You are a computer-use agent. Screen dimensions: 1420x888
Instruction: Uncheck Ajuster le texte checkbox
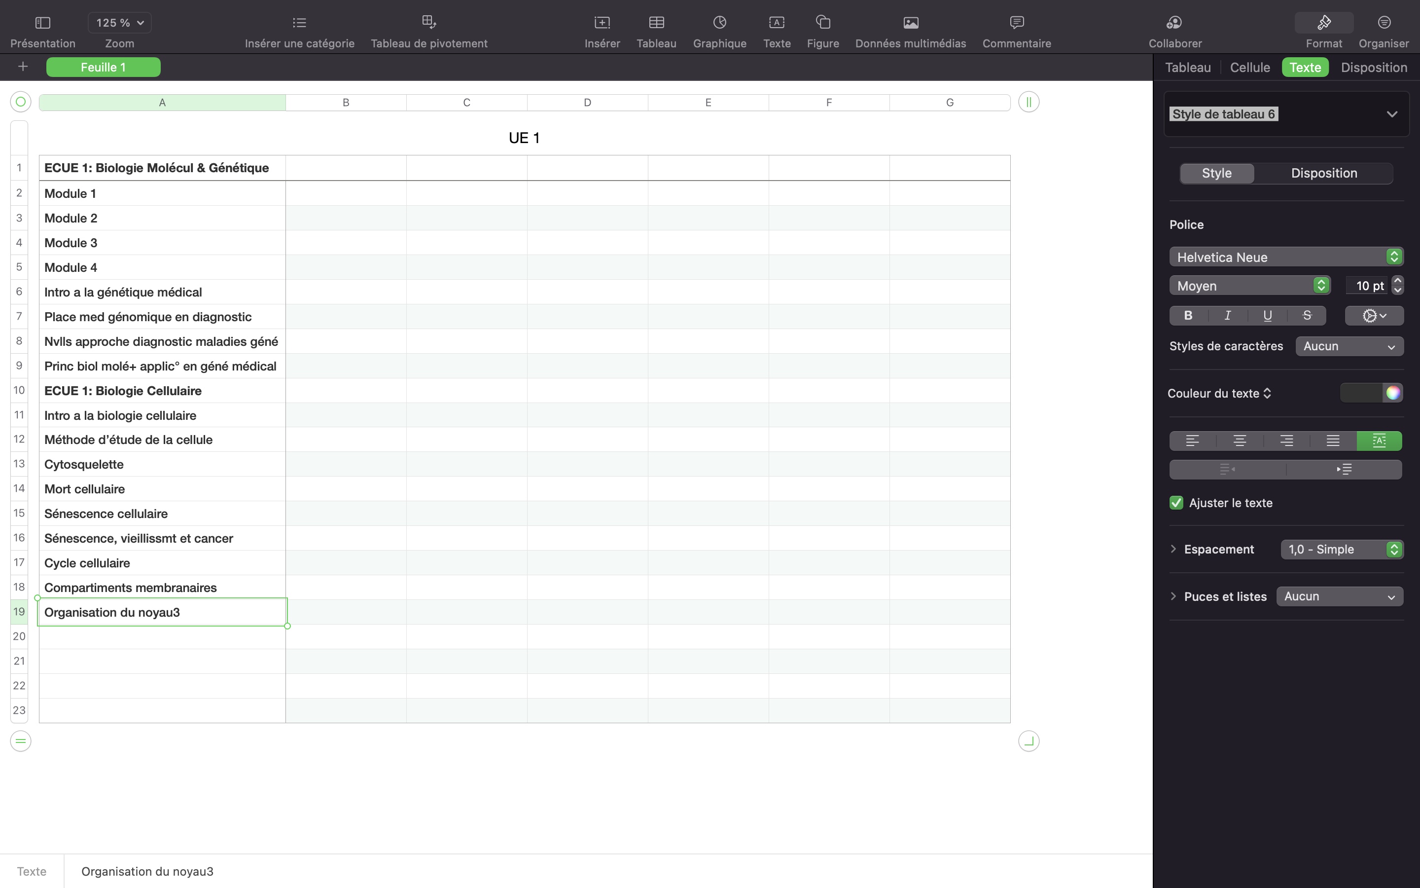pos(1176,503)
